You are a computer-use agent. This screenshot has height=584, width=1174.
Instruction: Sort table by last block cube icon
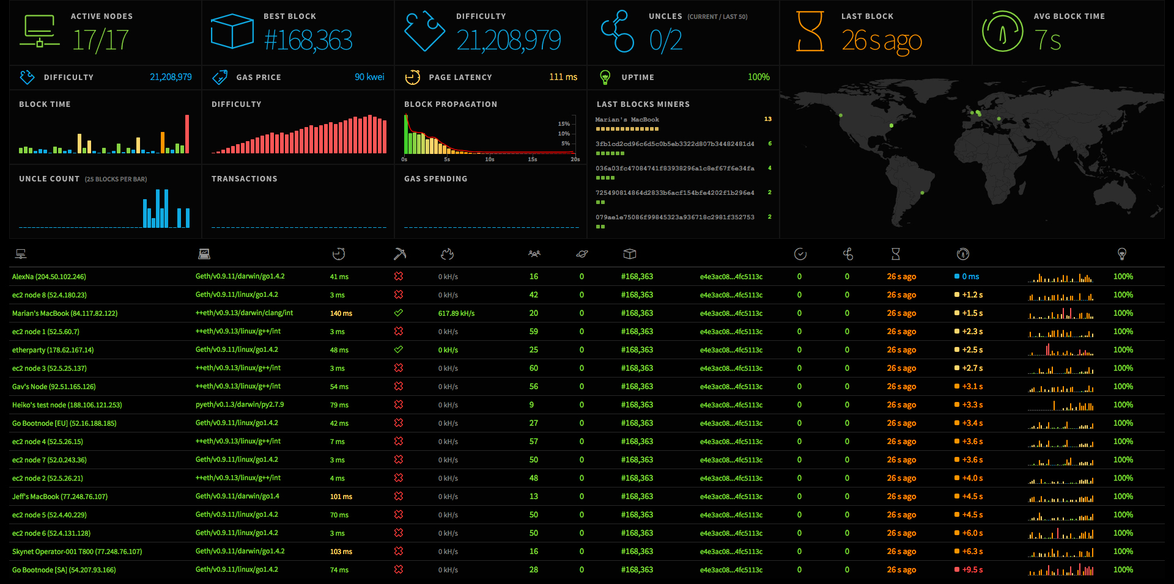[x=630, y=254]
